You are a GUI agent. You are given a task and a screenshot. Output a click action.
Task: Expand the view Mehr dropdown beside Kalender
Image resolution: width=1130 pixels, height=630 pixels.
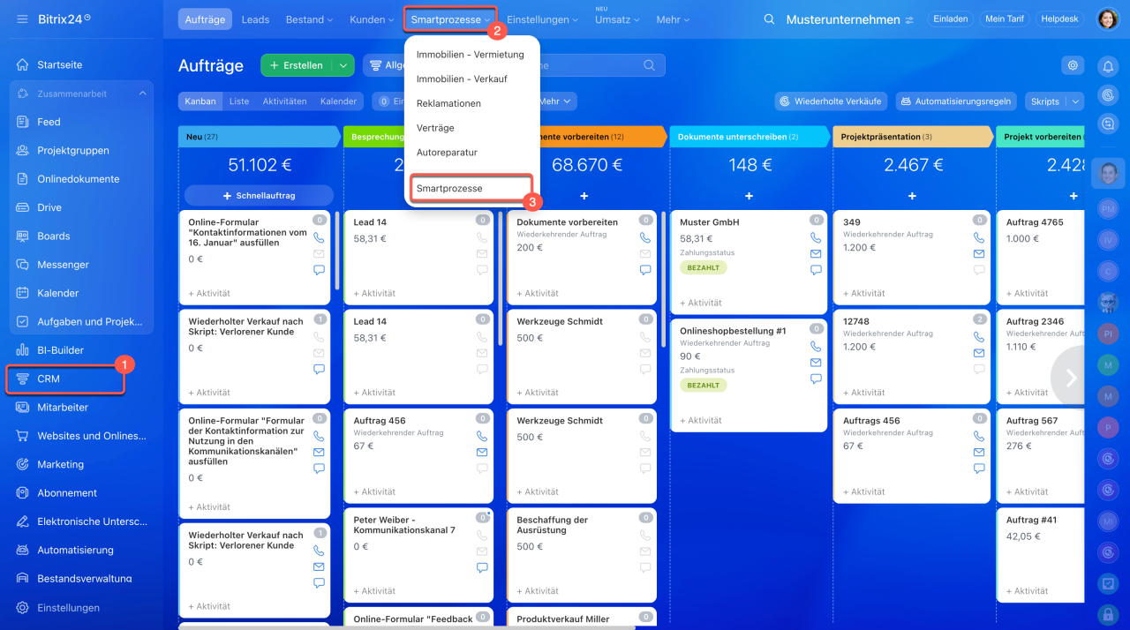pyautogui.click(x=556, y=101)
